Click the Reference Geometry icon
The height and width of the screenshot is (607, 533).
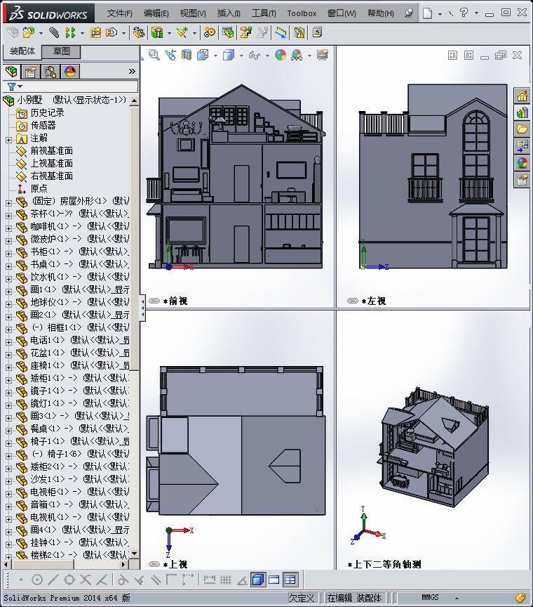(x=182, y=32)
